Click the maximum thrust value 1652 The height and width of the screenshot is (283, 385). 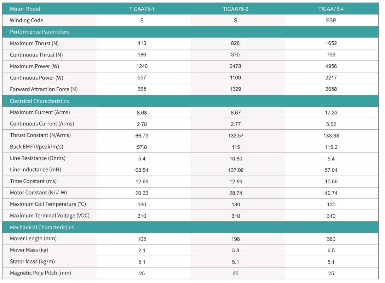point(331,43)
